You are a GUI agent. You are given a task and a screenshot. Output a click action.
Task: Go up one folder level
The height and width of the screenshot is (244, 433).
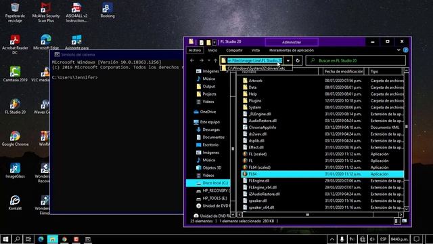[215, 60]
